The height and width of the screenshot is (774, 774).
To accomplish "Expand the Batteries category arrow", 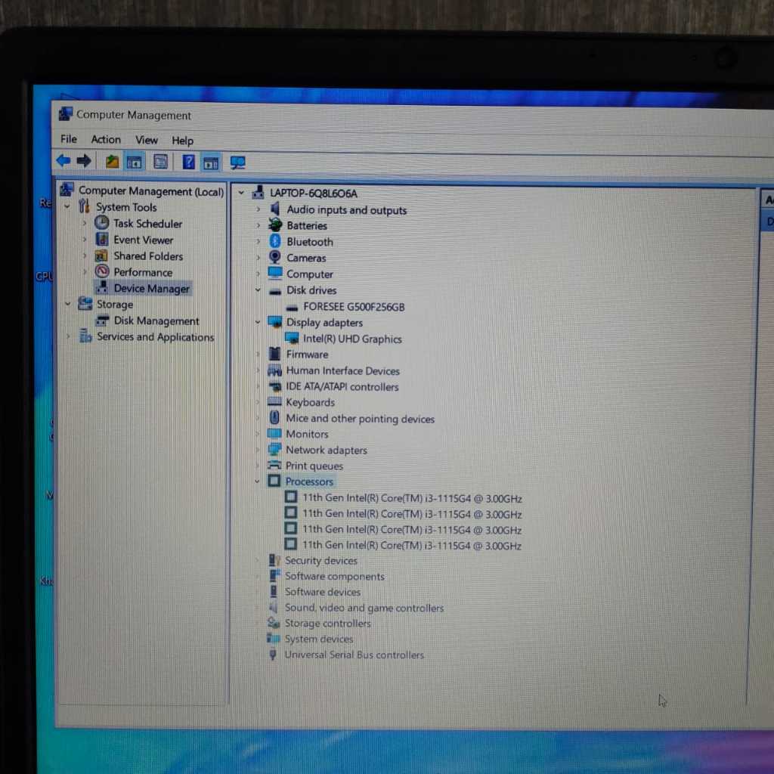I will pyautogui.click(x=259, y=225).
